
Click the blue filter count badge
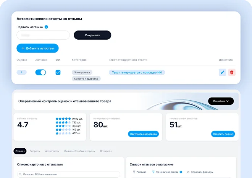pos(181,172)
